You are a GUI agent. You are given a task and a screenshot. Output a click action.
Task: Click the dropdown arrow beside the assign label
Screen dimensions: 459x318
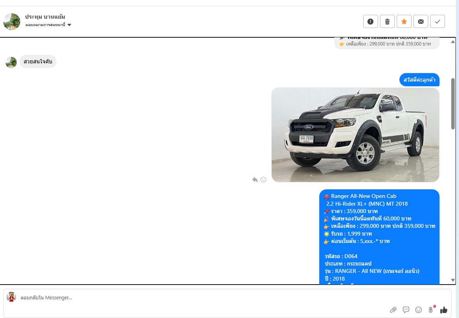[x=69, y=25]
